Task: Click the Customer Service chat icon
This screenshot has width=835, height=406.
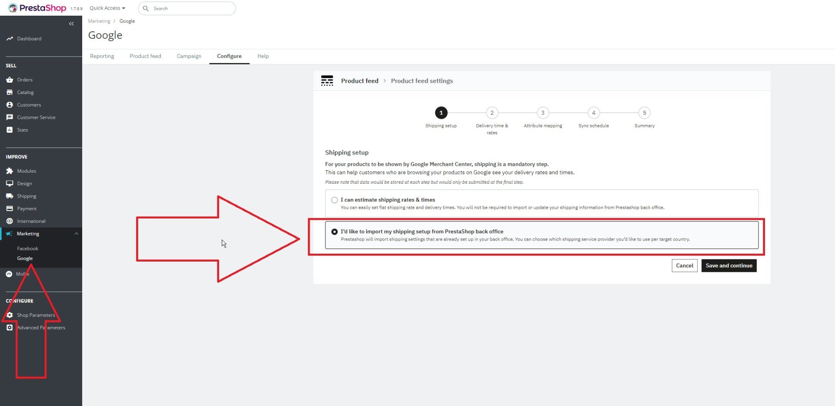Action: point(10,117)
